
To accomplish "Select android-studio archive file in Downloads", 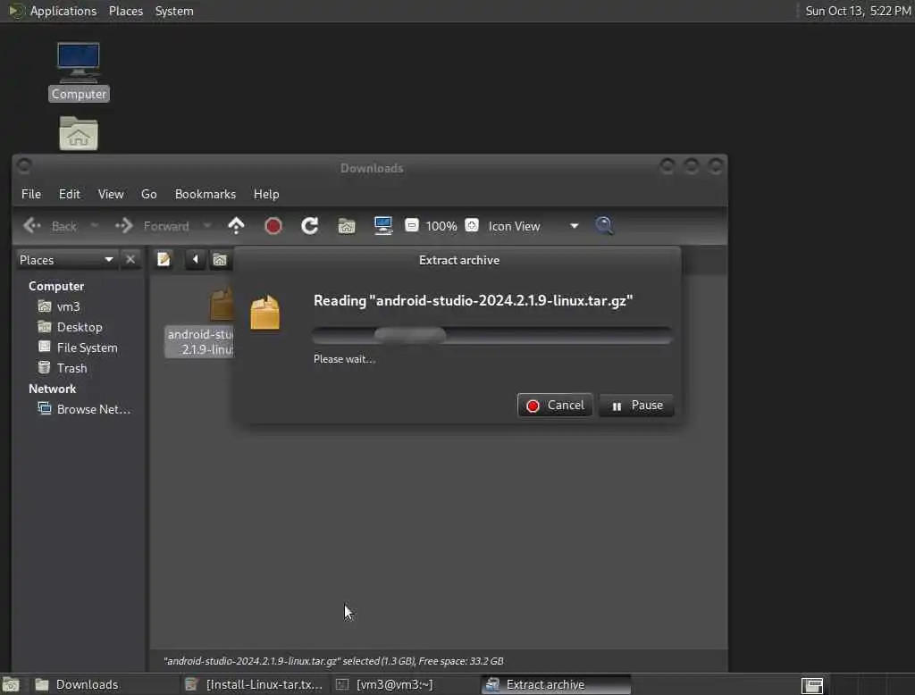I will tap(199, 323).
